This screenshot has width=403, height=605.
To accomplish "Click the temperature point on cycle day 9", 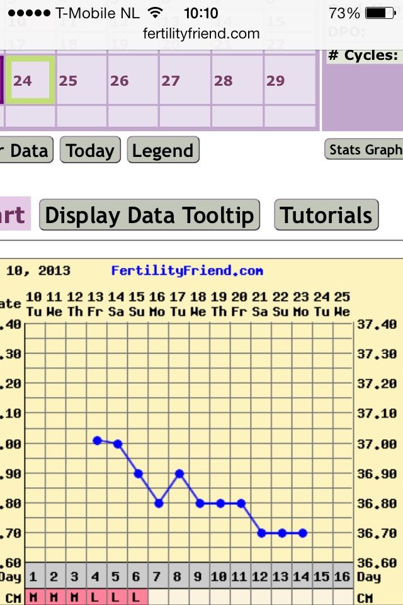I will pyautogui.click(x=200, y=503).
